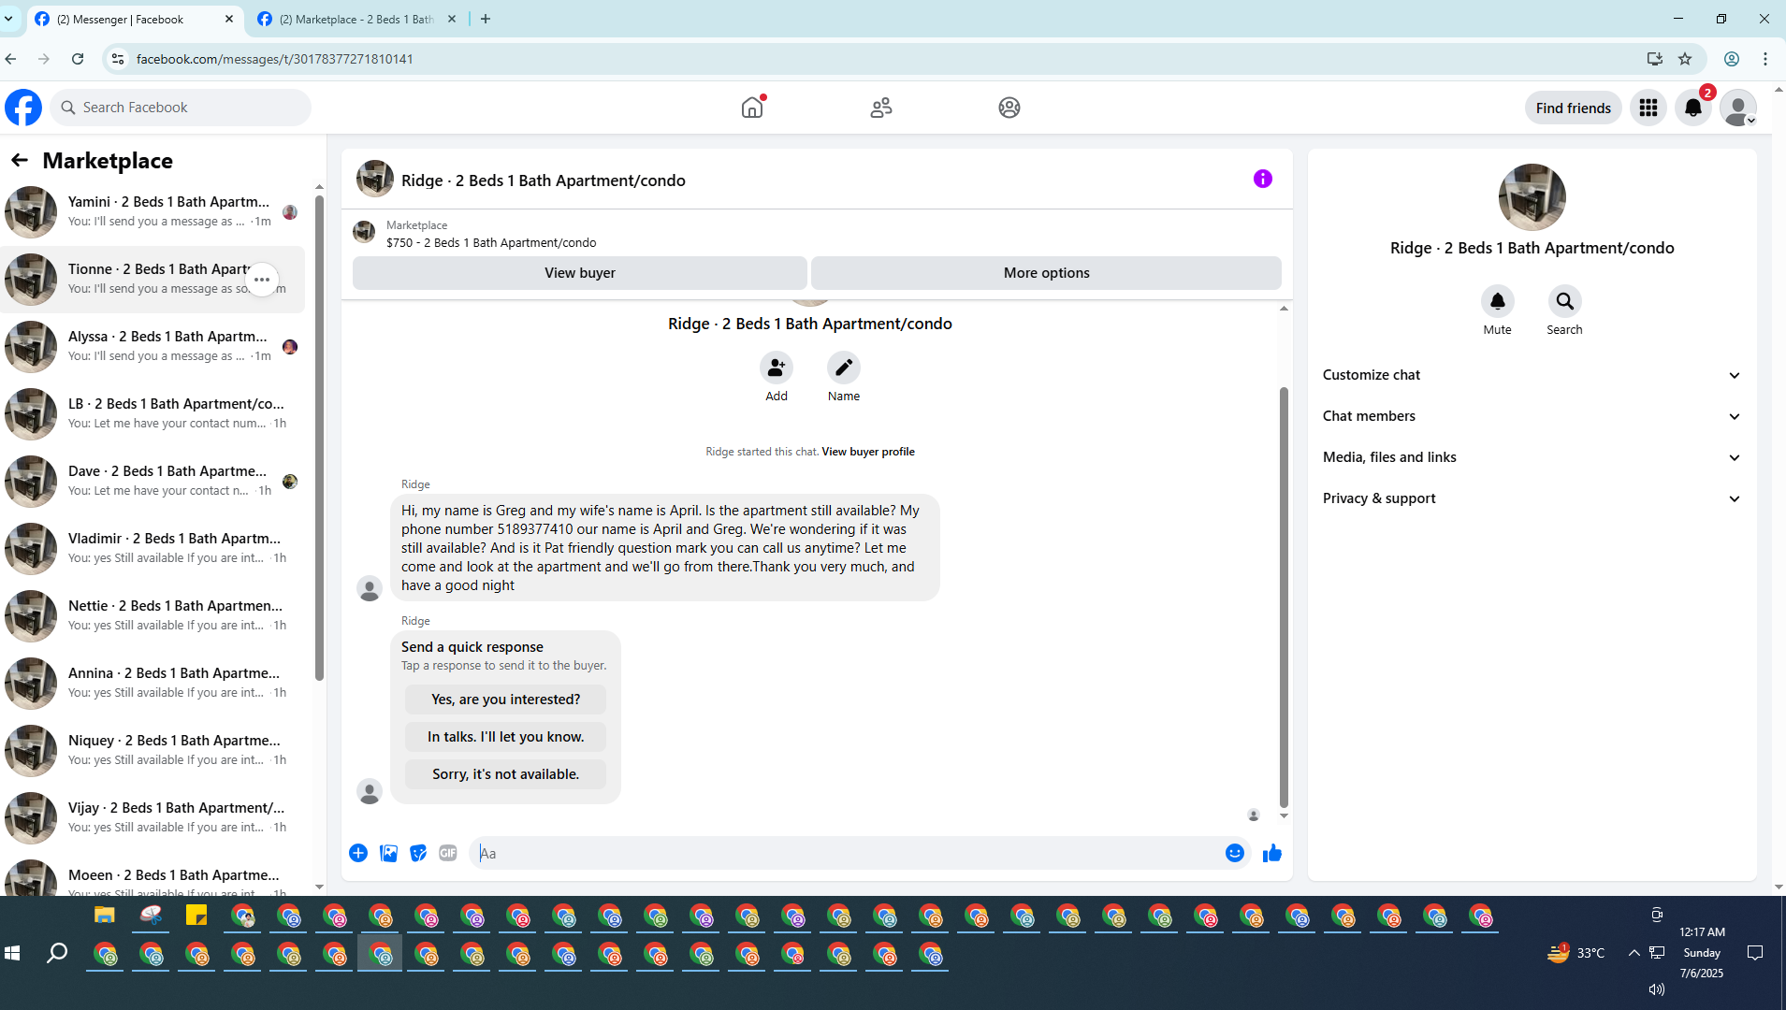Send a thumbs-up like

tap(1272, 853)
